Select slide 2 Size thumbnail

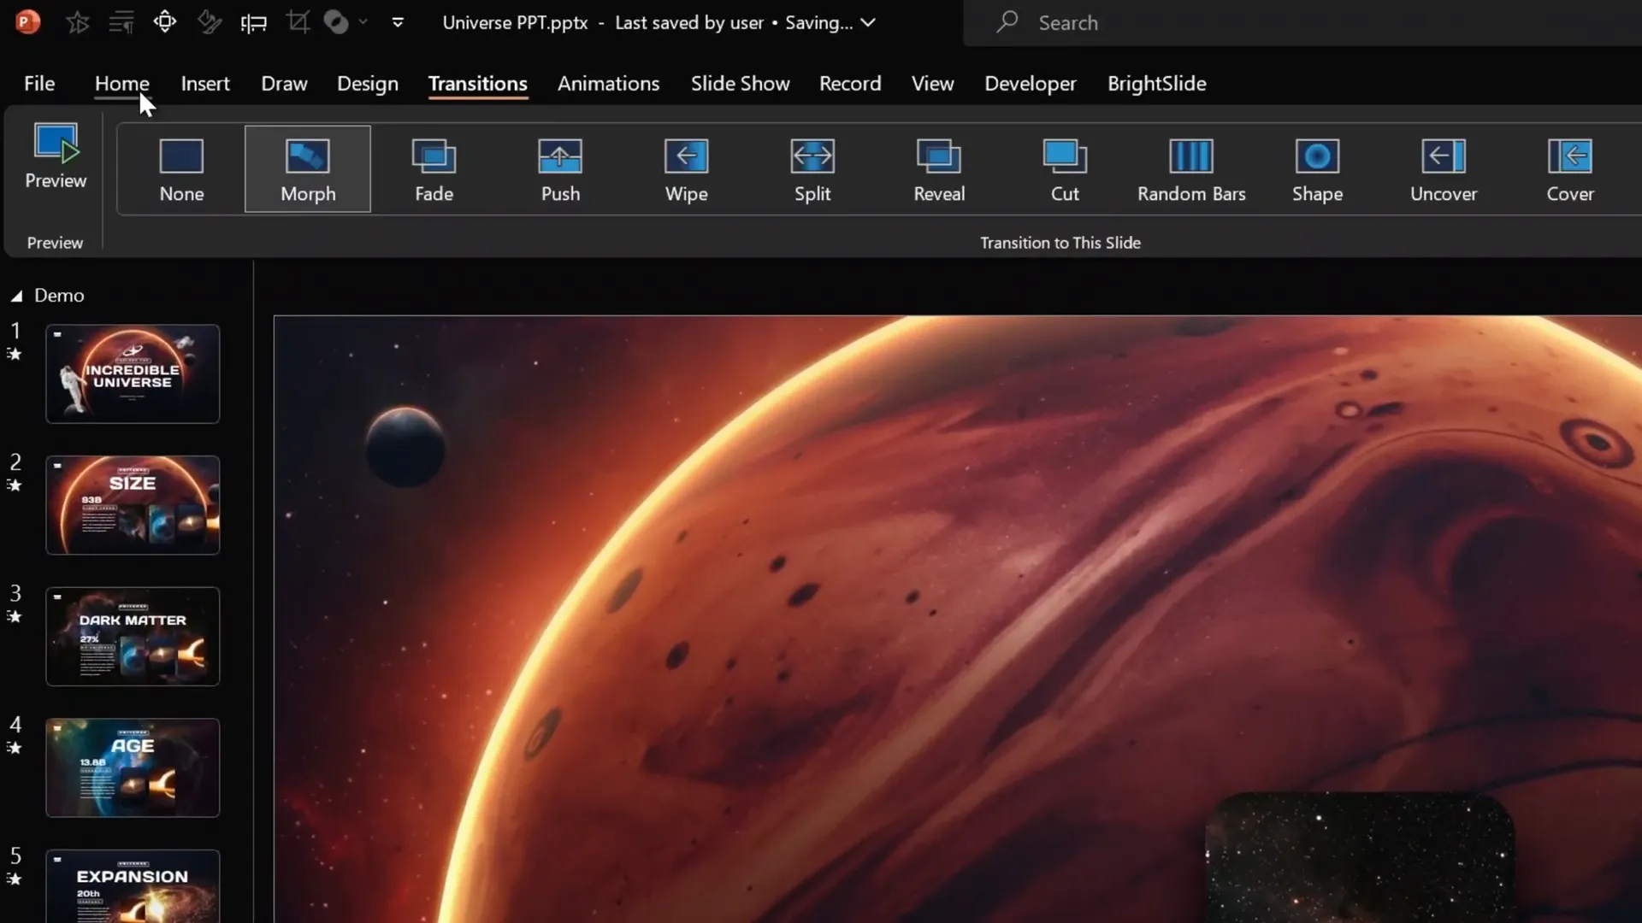133,505
